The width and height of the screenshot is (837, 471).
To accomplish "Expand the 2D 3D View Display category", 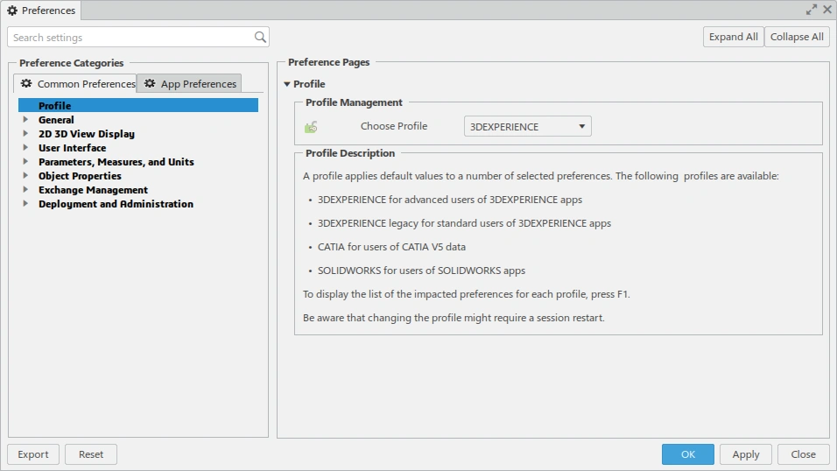I will pos(25,134).
